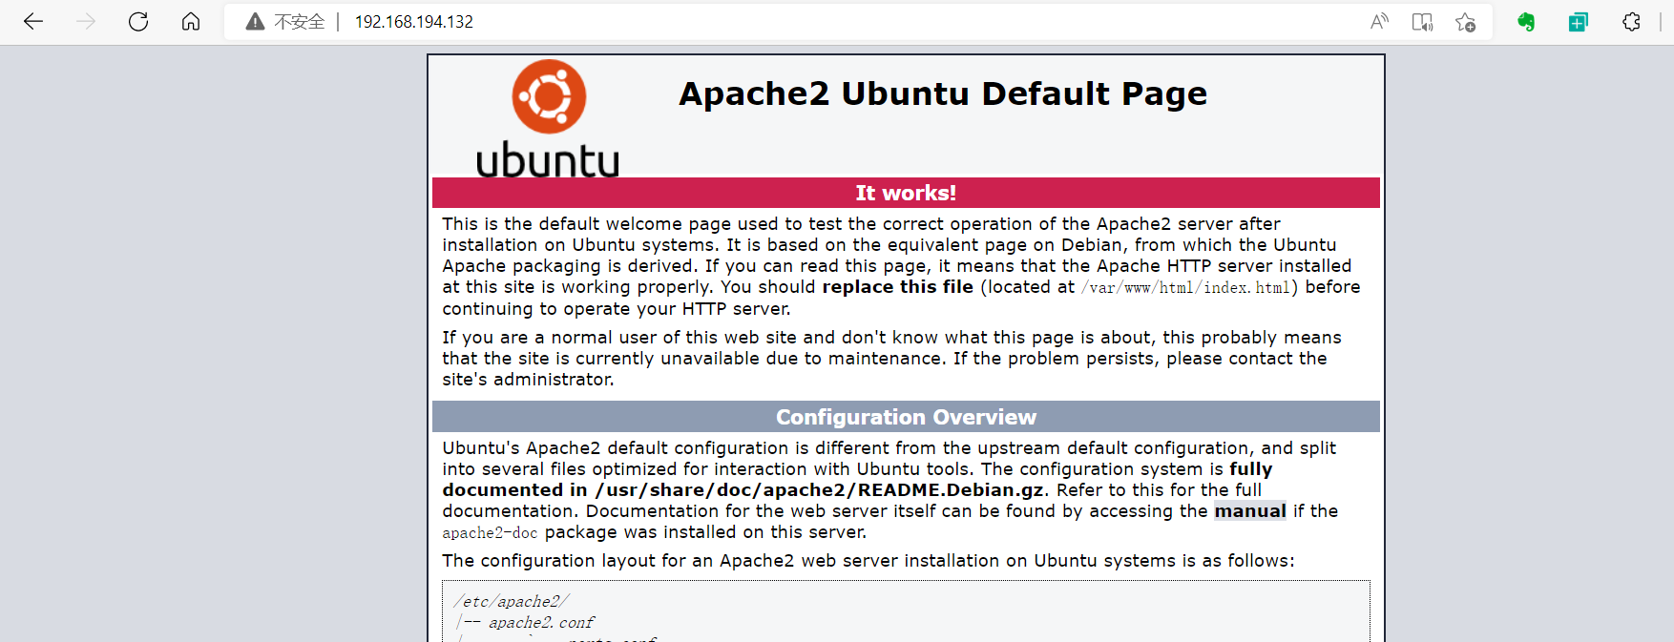1674x642 pixels.
Task: Click the "Configuration Overview" section header
Action: pos(906,417)
